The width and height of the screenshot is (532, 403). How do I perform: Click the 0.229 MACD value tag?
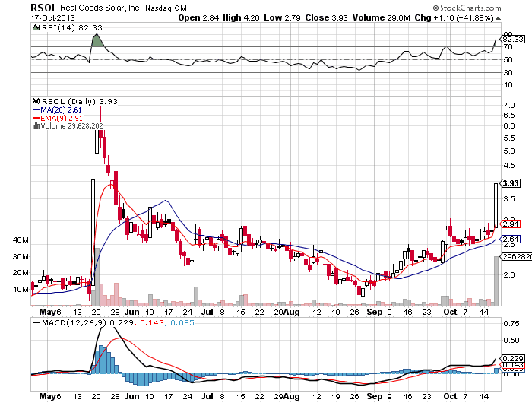tap(512, 359)
